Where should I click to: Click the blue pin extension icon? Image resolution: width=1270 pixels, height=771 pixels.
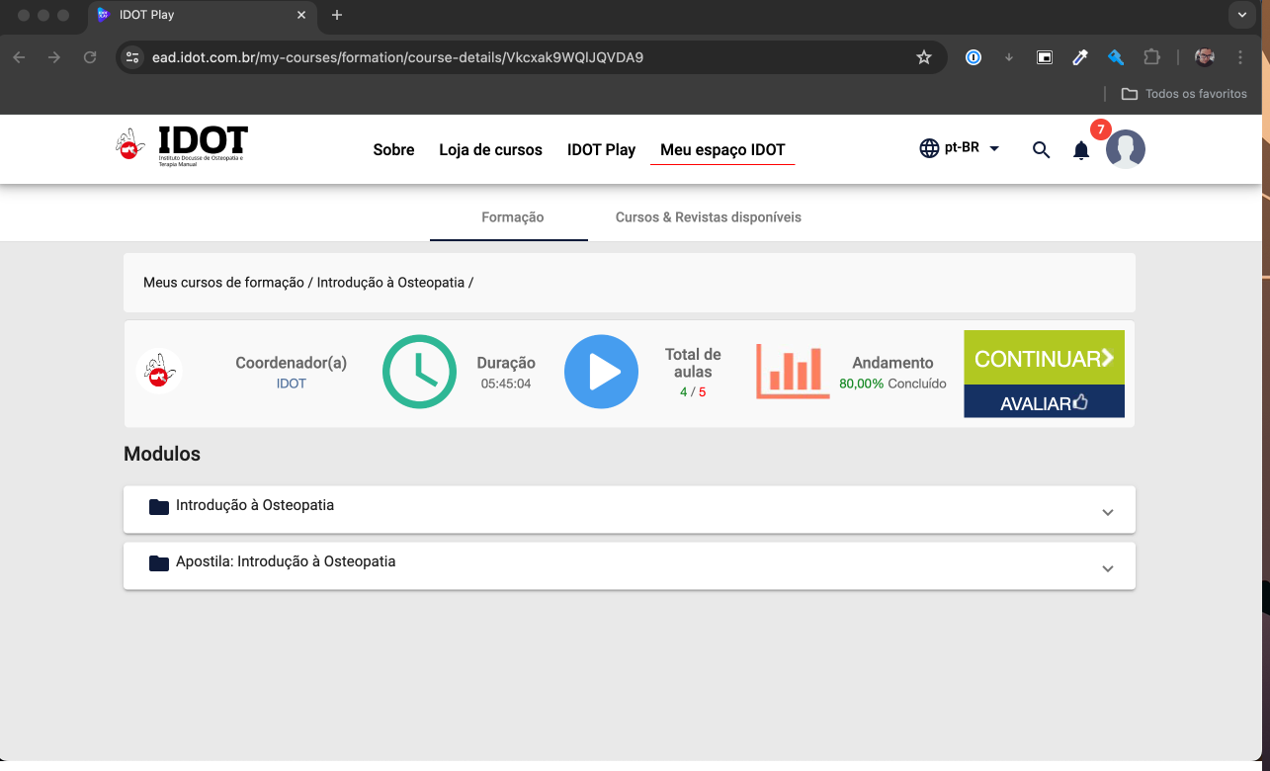tap(1116, 57)
